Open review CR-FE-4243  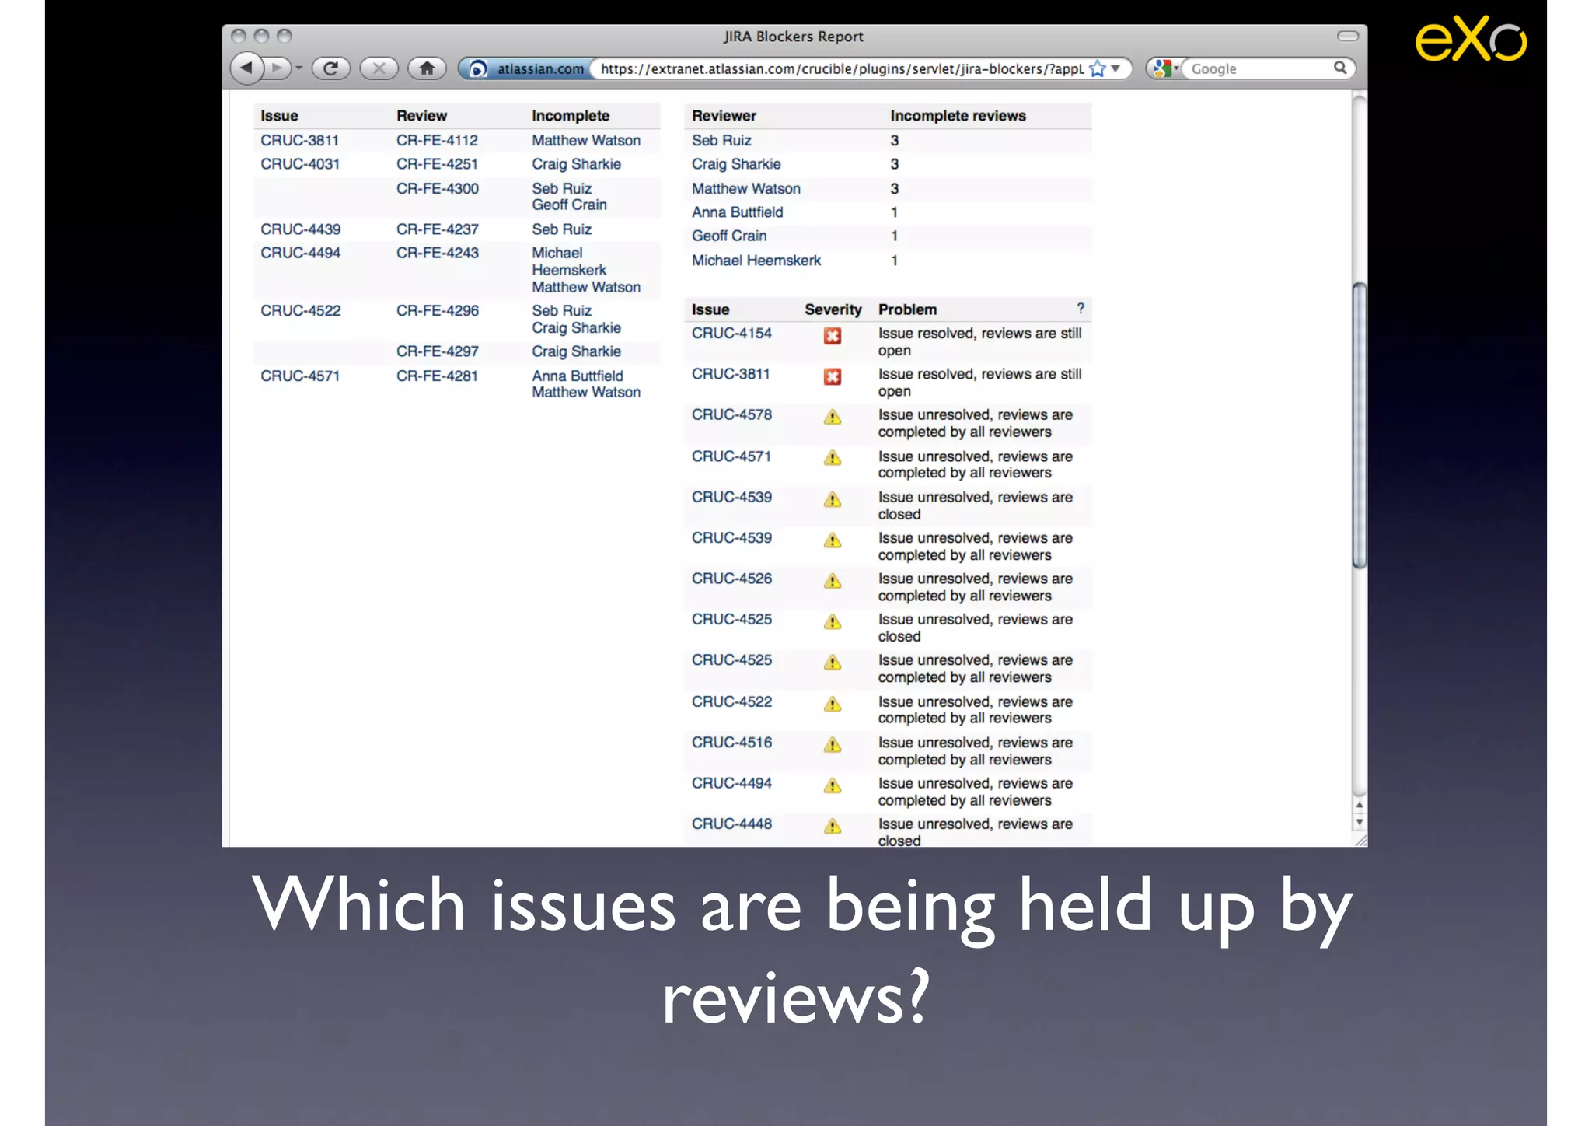point(438,253)
